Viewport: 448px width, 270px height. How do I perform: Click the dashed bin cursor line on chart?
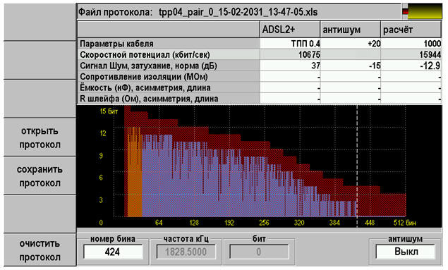357,166
